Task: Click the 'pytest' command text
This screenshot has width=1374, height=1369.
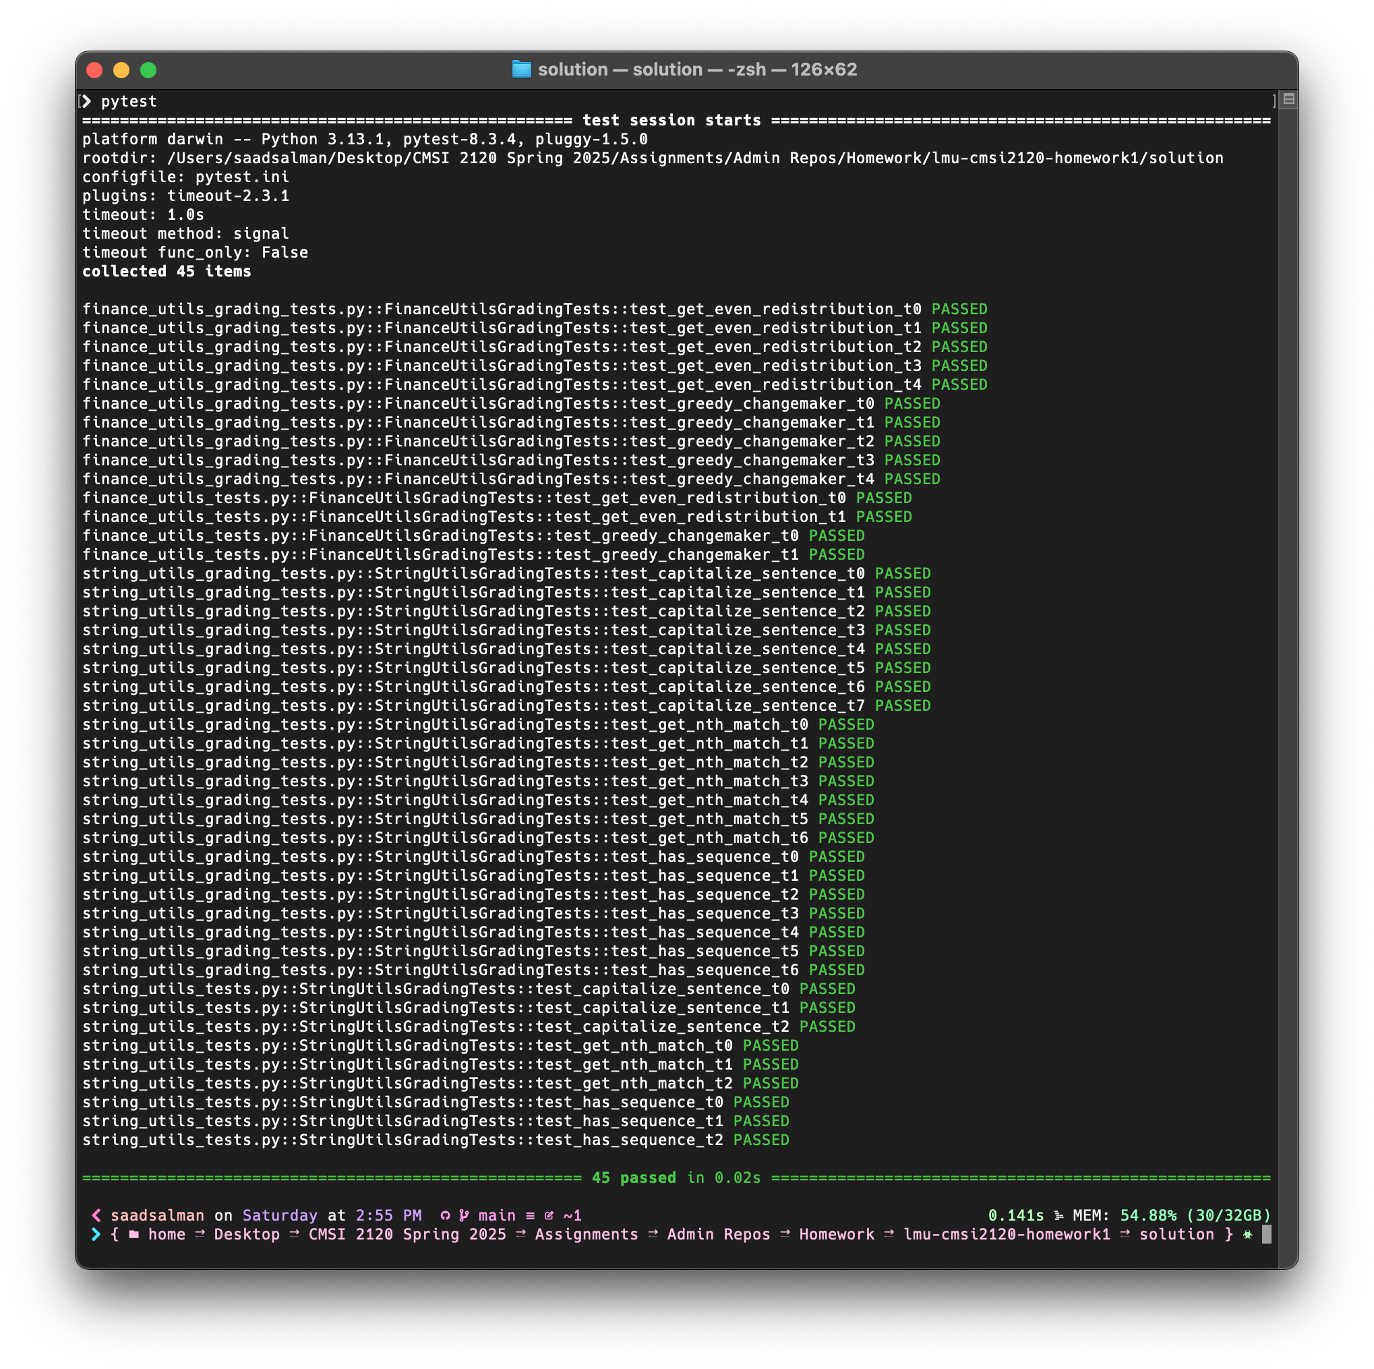Action: (x=129, y=101)
